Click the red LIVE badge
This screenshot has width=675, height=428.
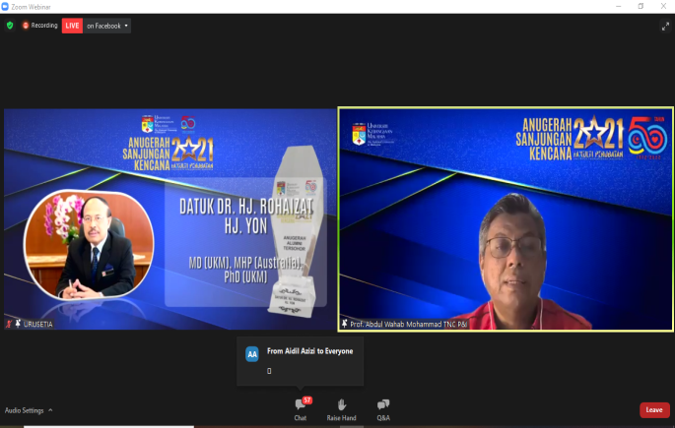[73, 26]
